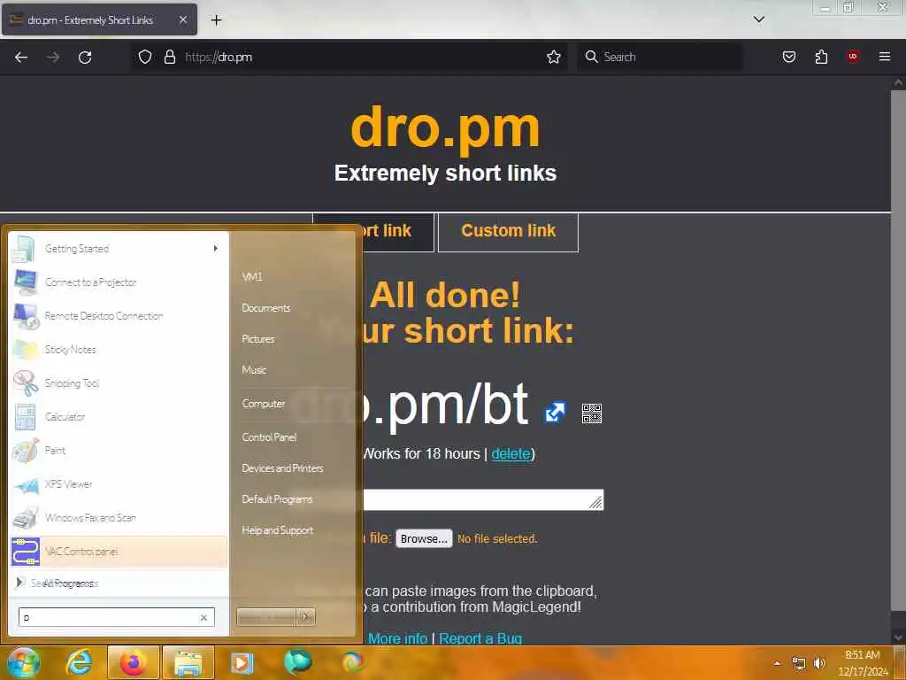Click the volume speaker tray icon
Screen dimensions: 906x680
[x=819, y=663]
